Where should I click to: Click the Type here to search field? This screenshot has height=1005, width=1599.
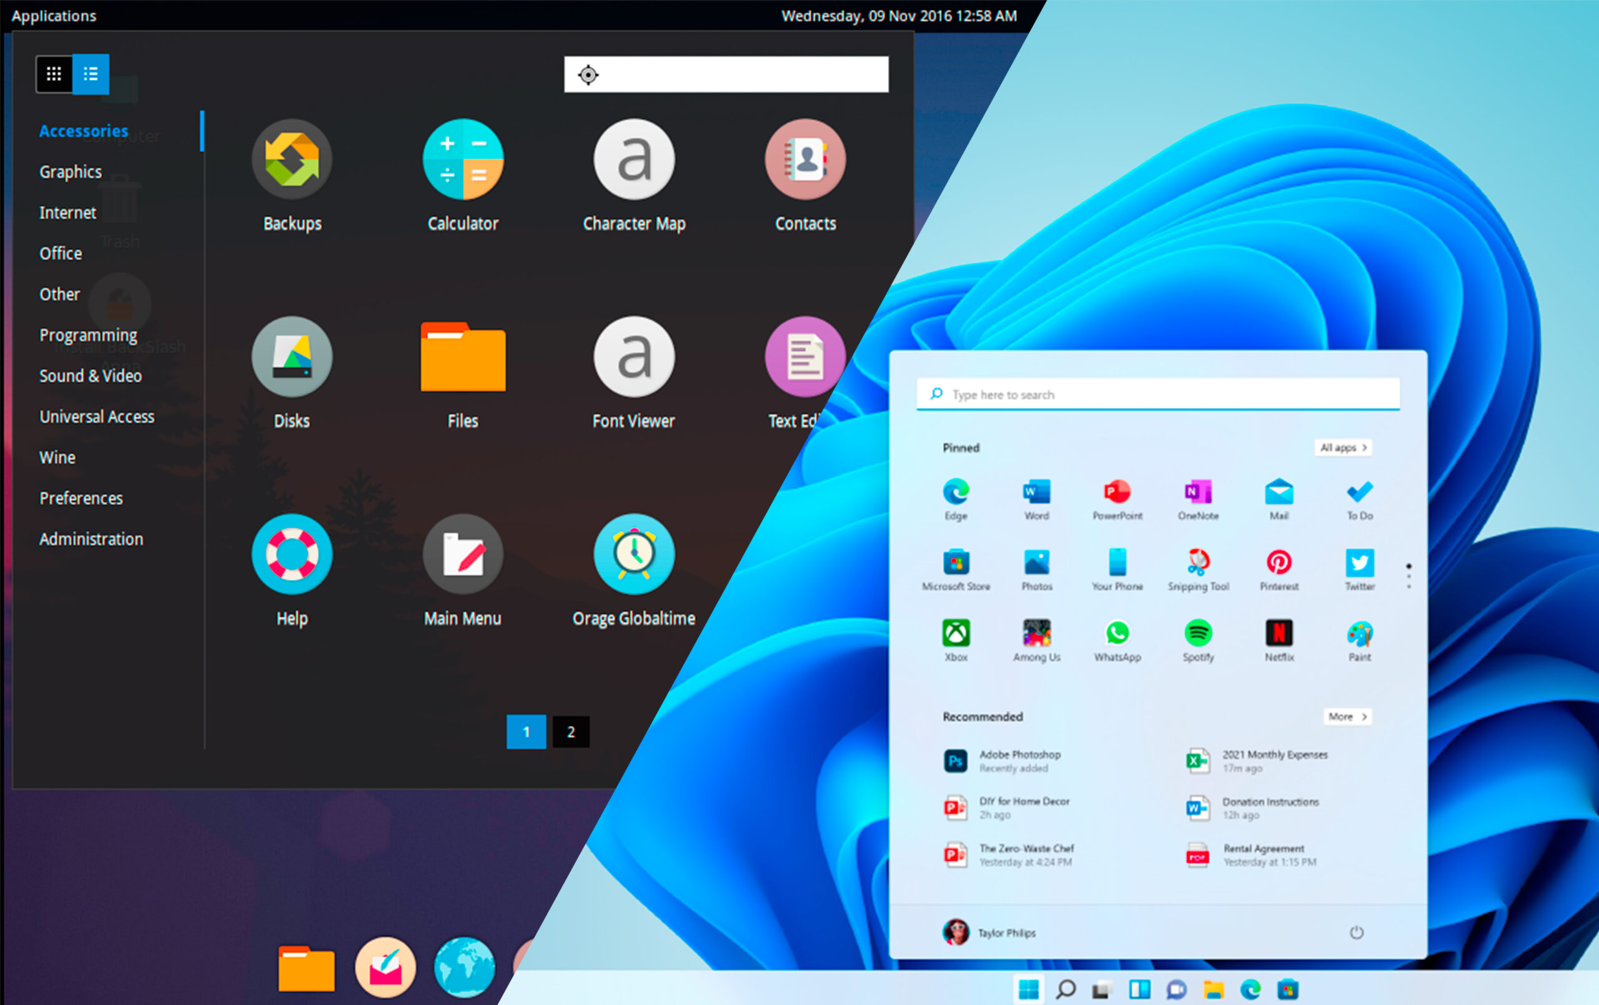1157,394
